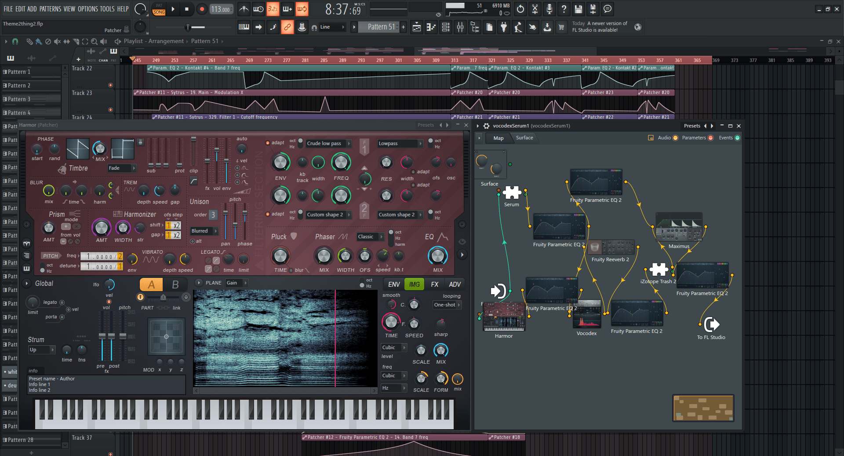Switch to the Surface tab

tap(524, 138)
